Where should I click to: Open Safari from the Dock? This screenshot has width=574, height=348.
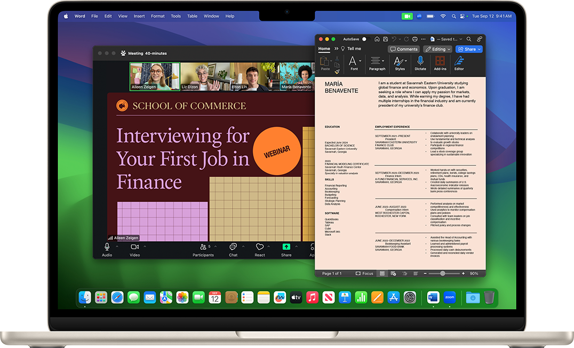(x=117, y=297)
